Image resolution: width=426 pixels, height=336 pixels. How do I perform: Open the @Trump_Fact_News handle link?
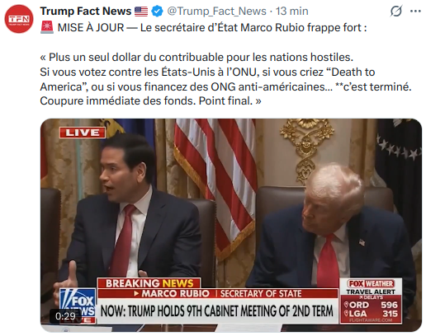point(217,12)
